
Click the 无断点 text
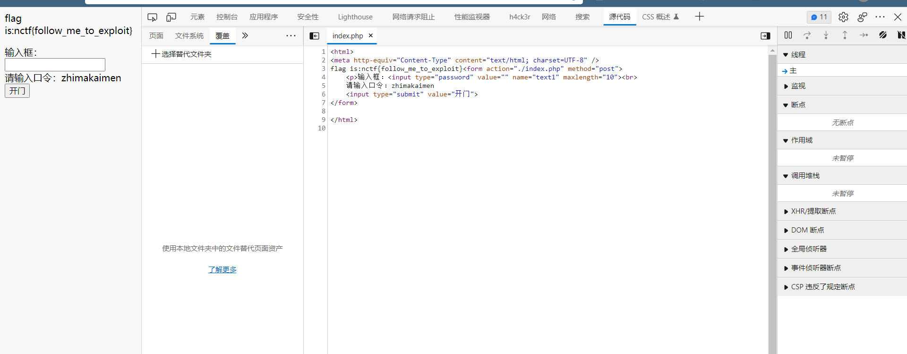pos(842,122)
